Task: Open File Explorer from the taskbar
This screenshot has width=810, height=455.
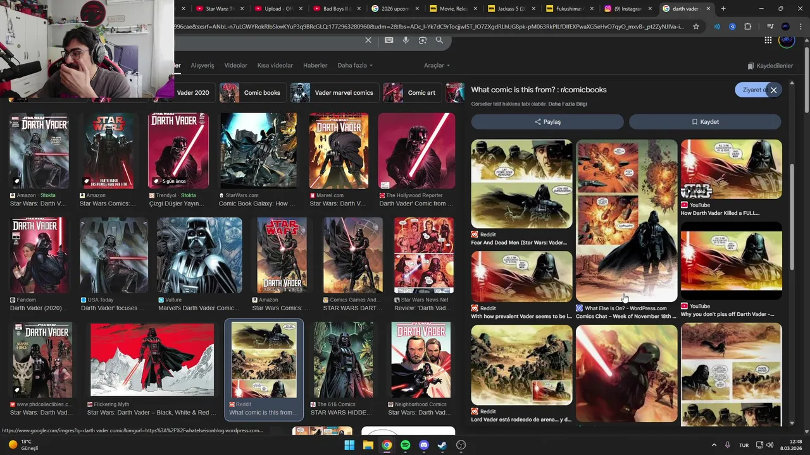Action: coord(368,445)
